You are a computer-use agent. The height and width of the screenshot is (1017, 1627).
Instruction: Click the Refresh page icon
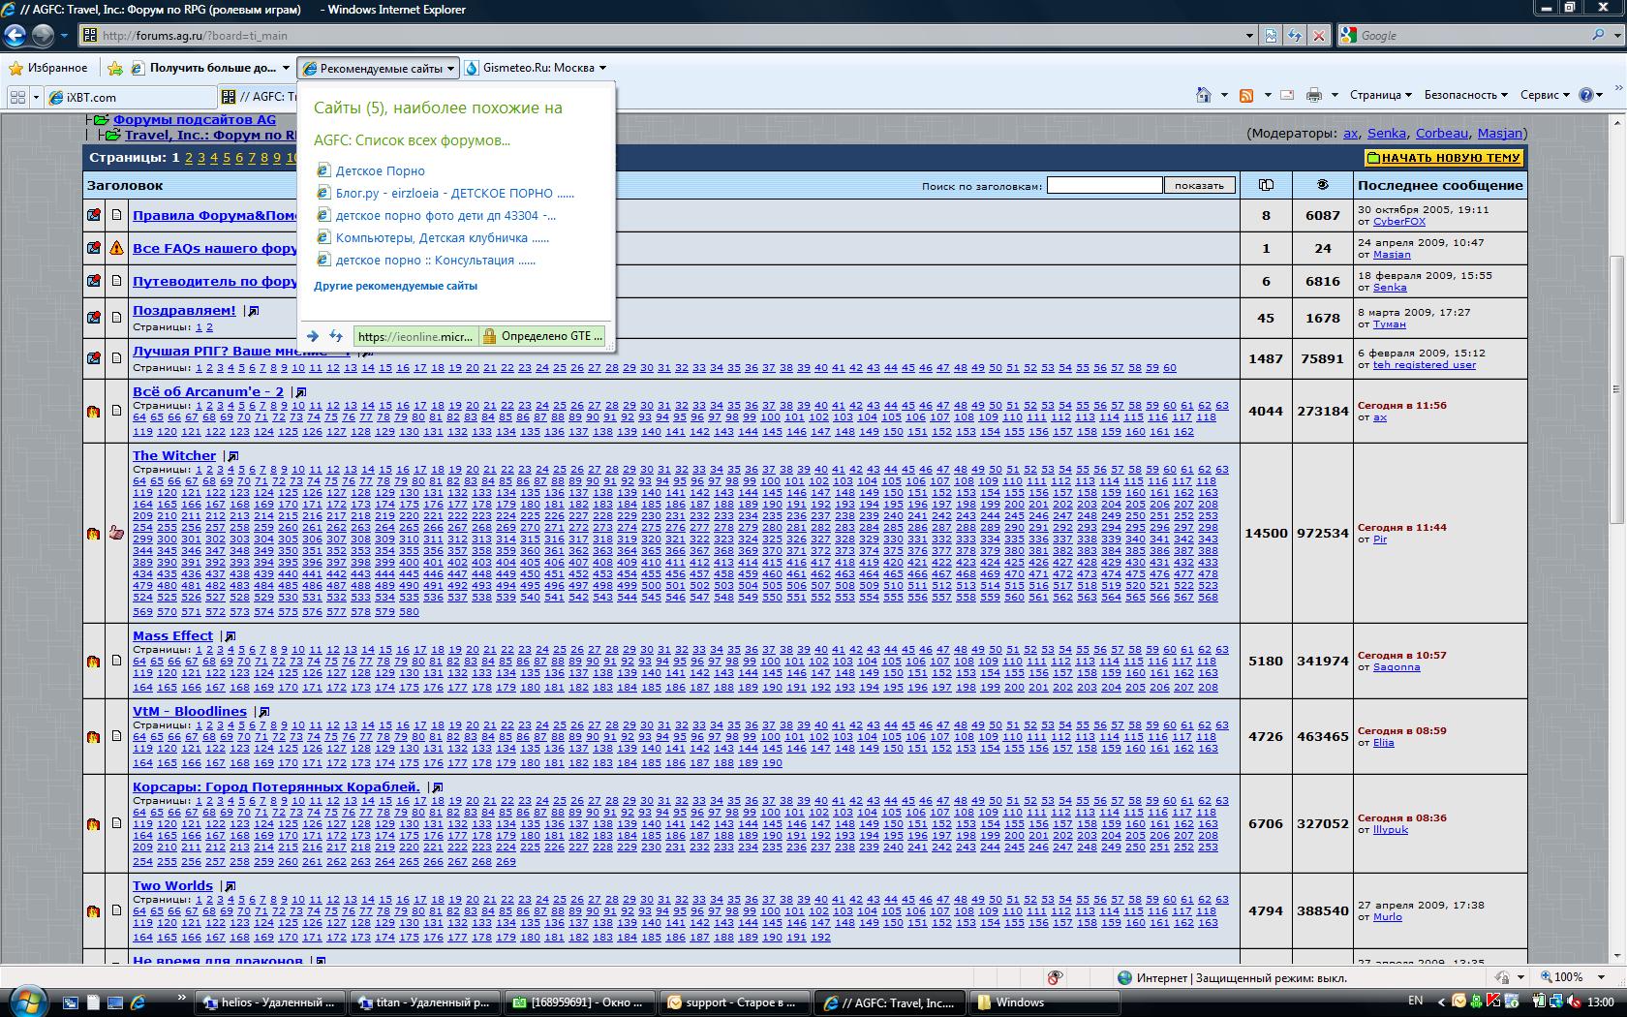point(1295,36)
